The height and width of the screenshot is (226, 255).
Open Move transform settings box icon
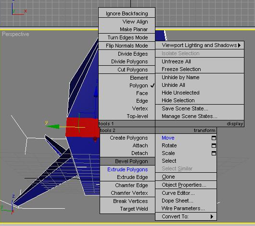214,138
